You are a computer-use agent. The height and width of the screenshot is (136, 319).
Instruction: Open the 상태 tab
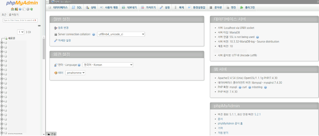pyautogui.click(x=91, y=8)
